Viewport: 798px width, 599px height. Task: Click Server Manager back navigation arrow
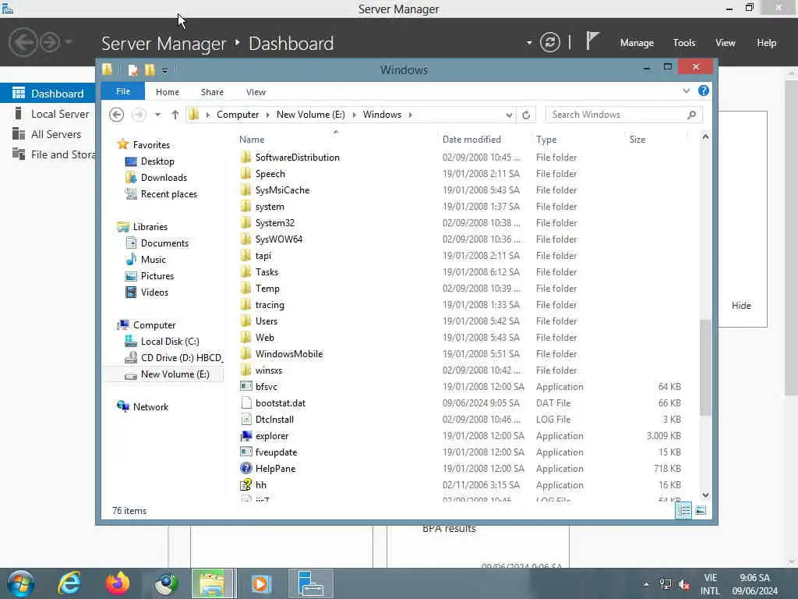click(23, 42)
